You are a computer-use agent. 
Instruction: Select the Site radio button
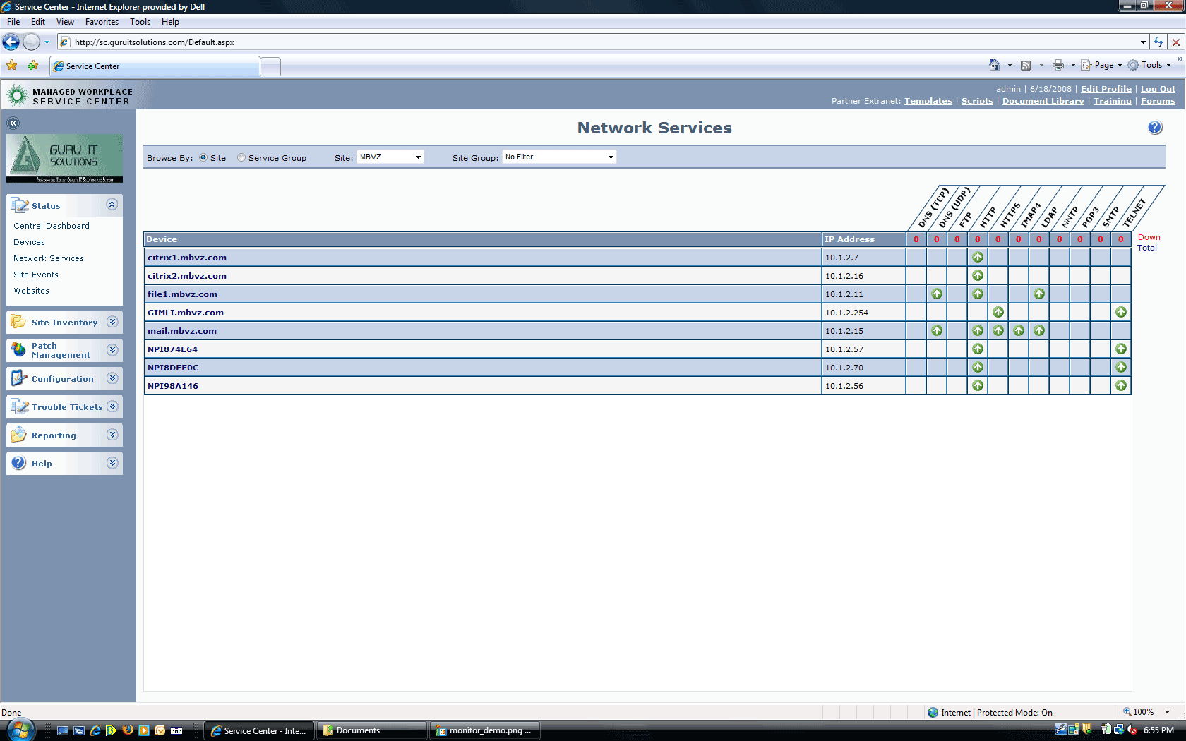coord(203,158)
